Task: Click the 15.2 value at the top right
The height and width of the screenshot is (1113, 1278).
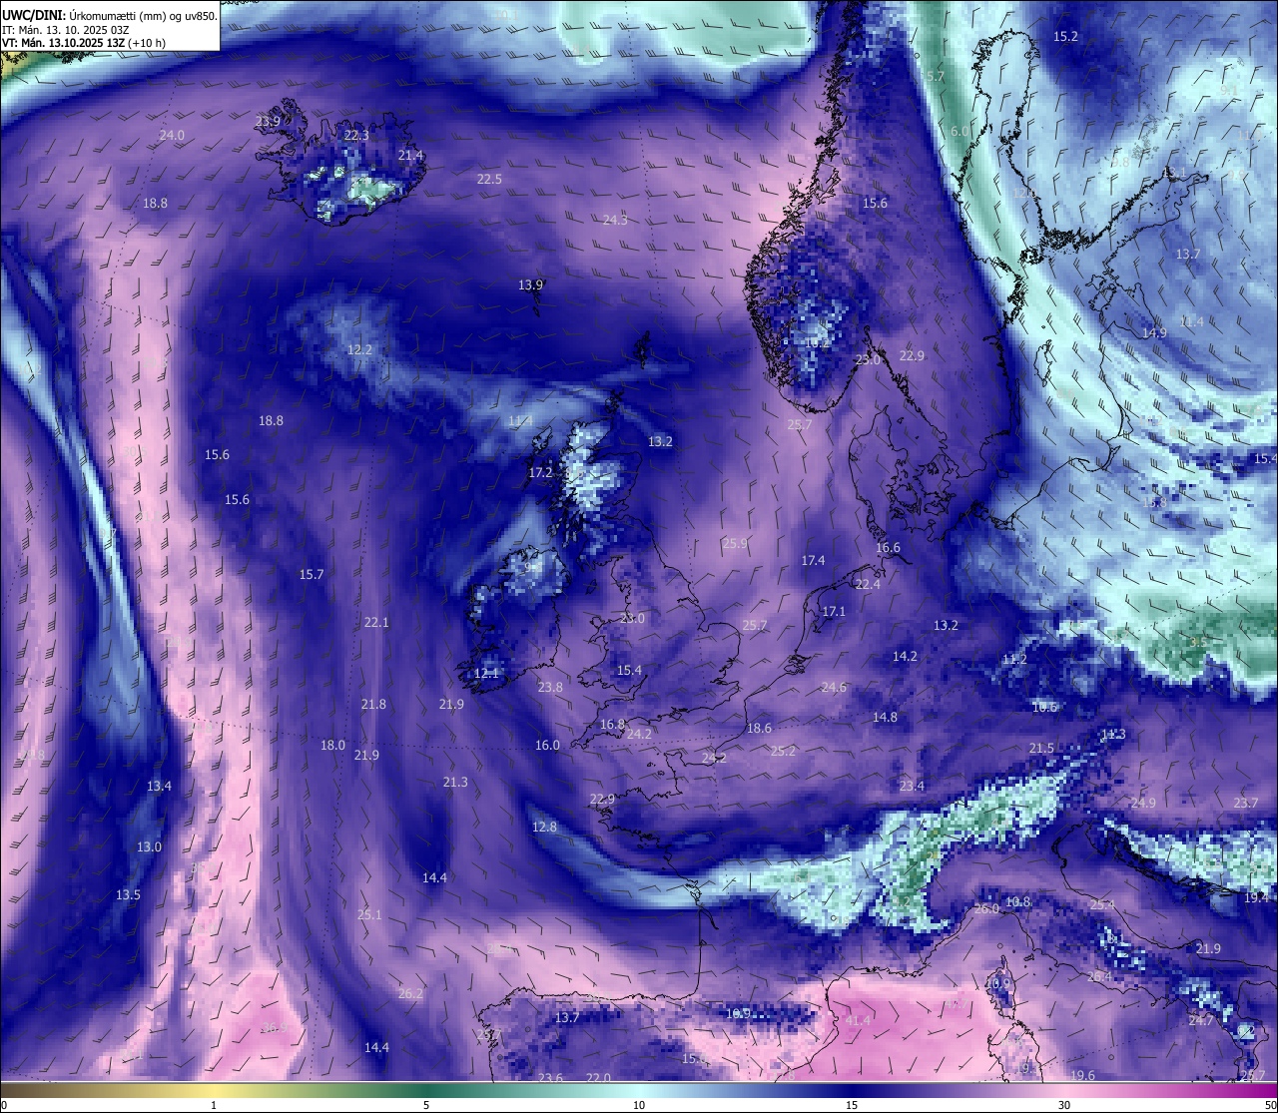Action: point(1065,36)
